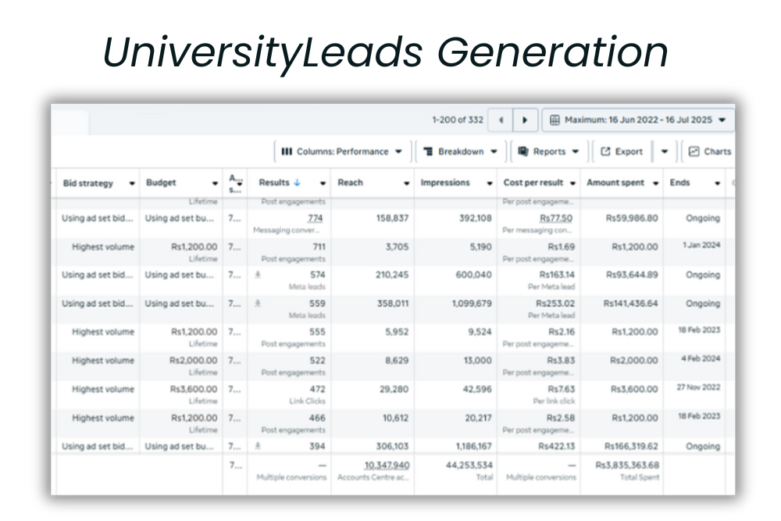Click the calendar icon beside the date range
This screenshot has height=521, width=781.
(555, 120)
